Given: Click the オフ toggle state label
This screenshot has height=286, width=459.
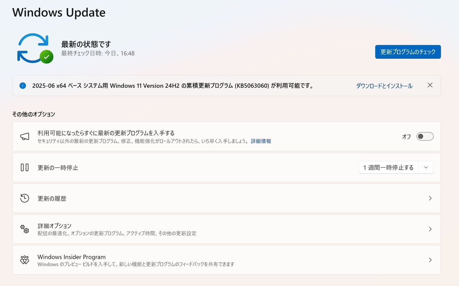Looking at the screenshot, I should point(406,137).
